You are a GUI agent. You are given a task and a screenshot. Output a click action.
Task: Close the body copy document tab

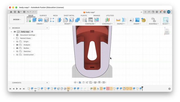(x=141, y=12)
